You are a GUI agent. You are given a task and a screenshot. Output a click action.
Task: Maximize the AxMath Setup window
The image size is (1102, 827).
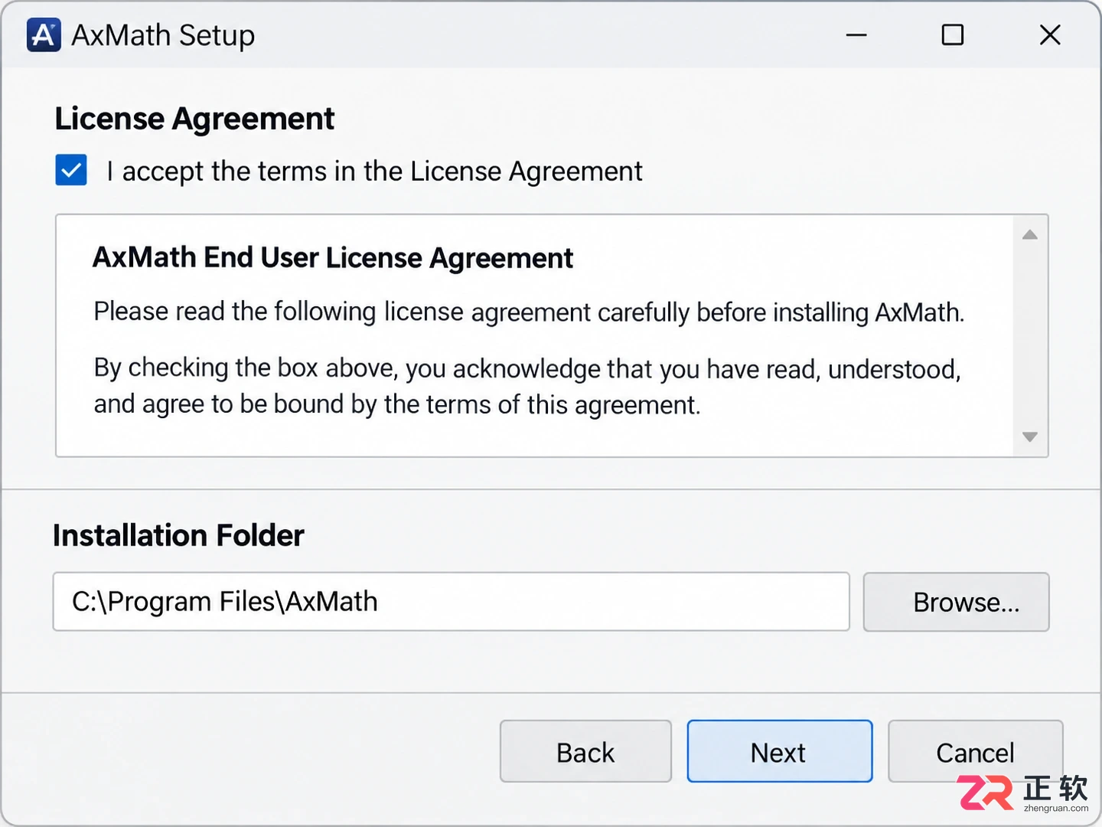click(953, 35)
